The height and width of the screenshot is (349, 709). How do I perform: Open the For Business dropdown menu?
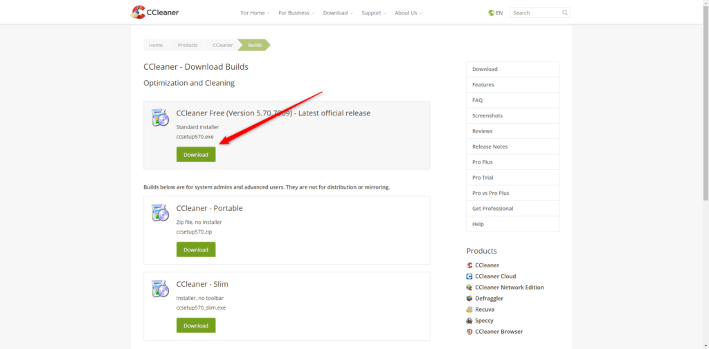click(296, 12)
